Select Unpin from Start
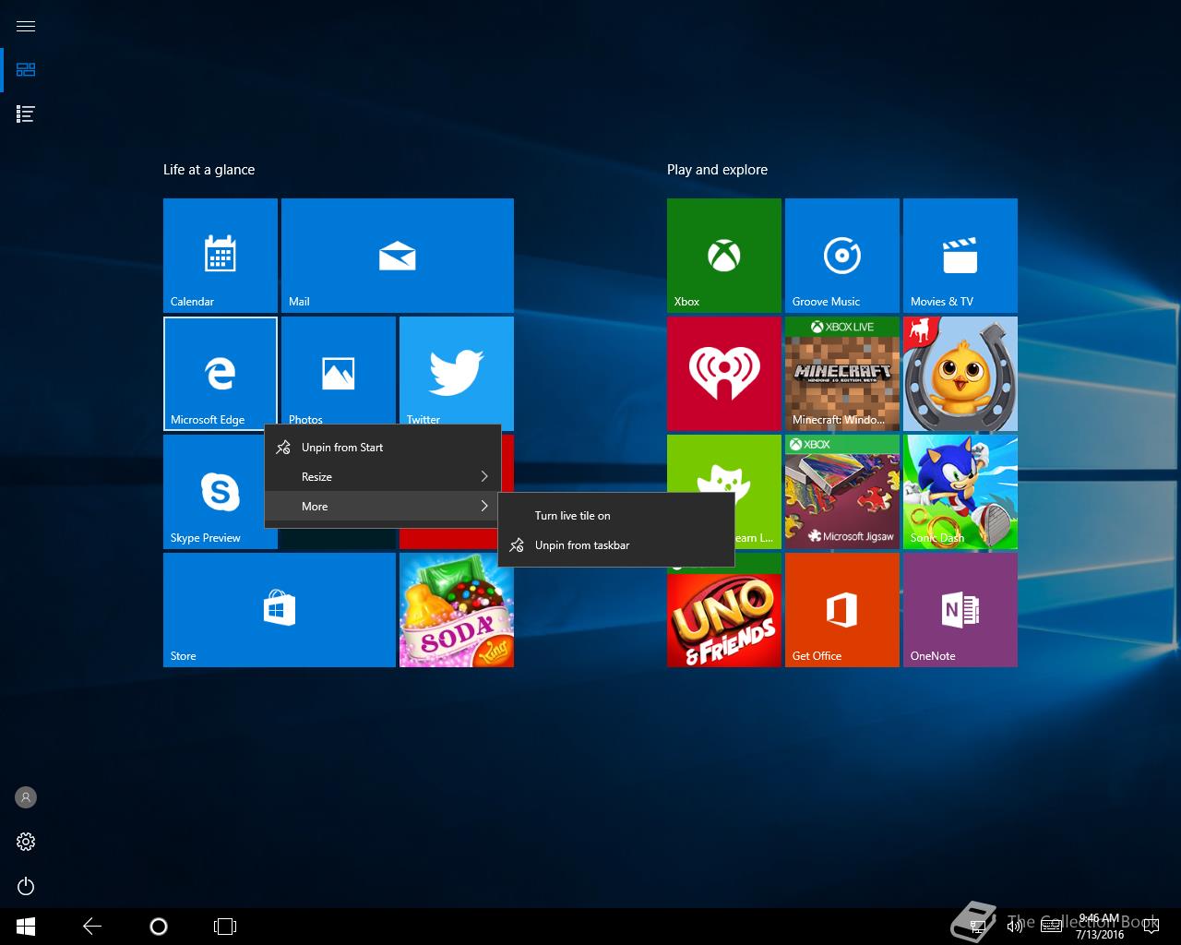This screenshot has width=1181, height=945. coord(383,448)
